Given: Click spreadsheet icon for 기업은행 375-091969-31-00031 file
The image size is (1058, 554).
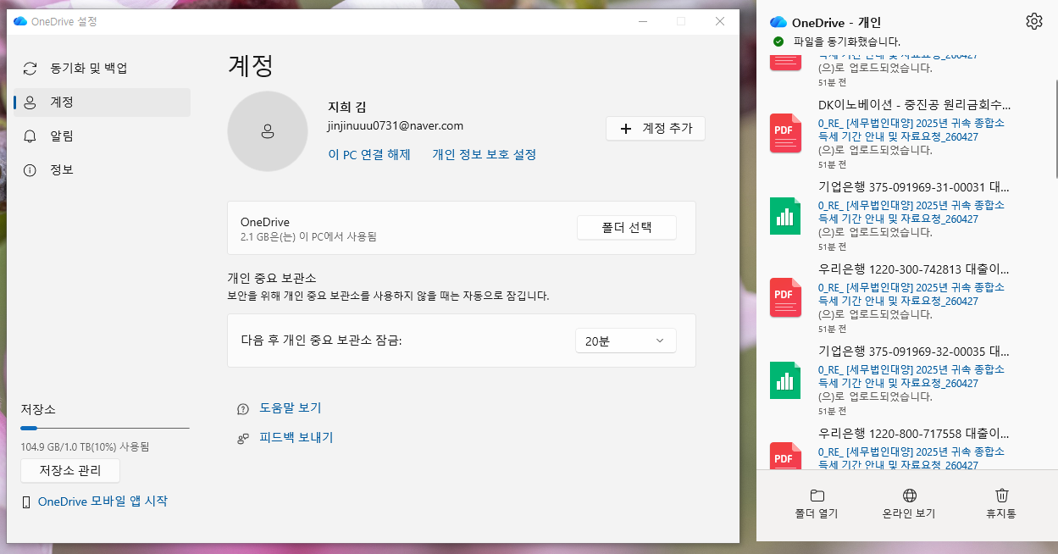Looking at the screenshot, I should (785, 216).
